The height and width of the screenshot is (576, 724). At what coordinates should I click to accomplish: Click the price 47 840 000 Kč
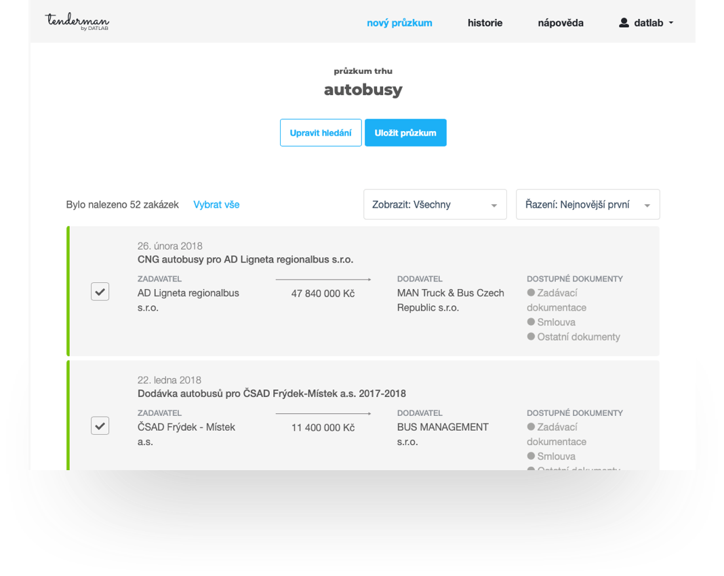tap(323, 294)
